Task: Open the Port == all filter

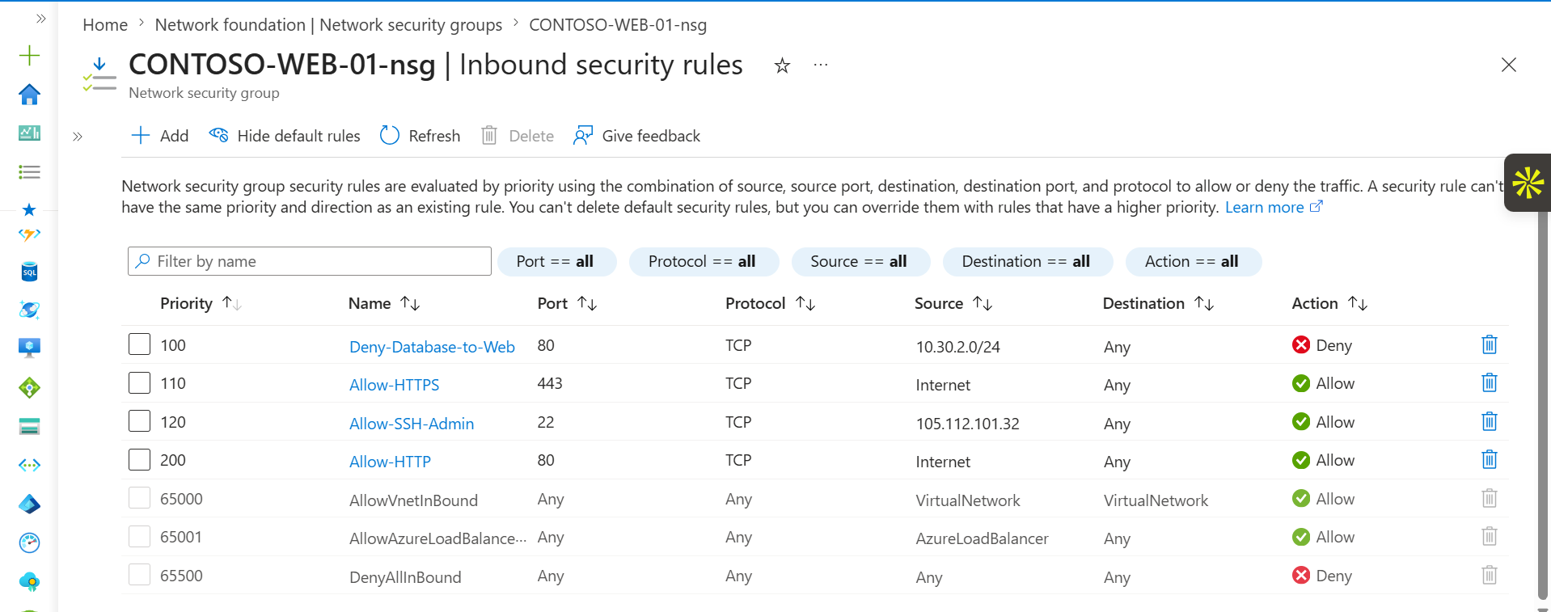Action: [x=556, y=262]
